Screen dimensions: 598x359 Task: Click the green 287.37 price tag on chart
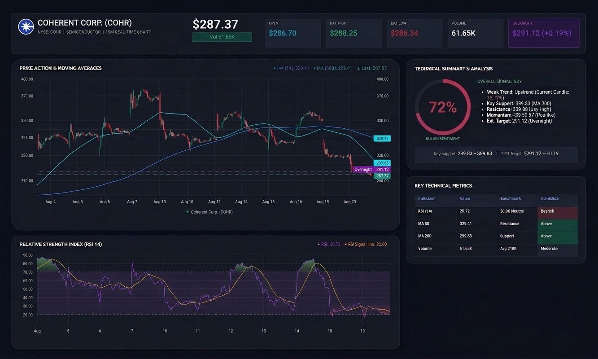pyautogui.click(x=382, y=176)
